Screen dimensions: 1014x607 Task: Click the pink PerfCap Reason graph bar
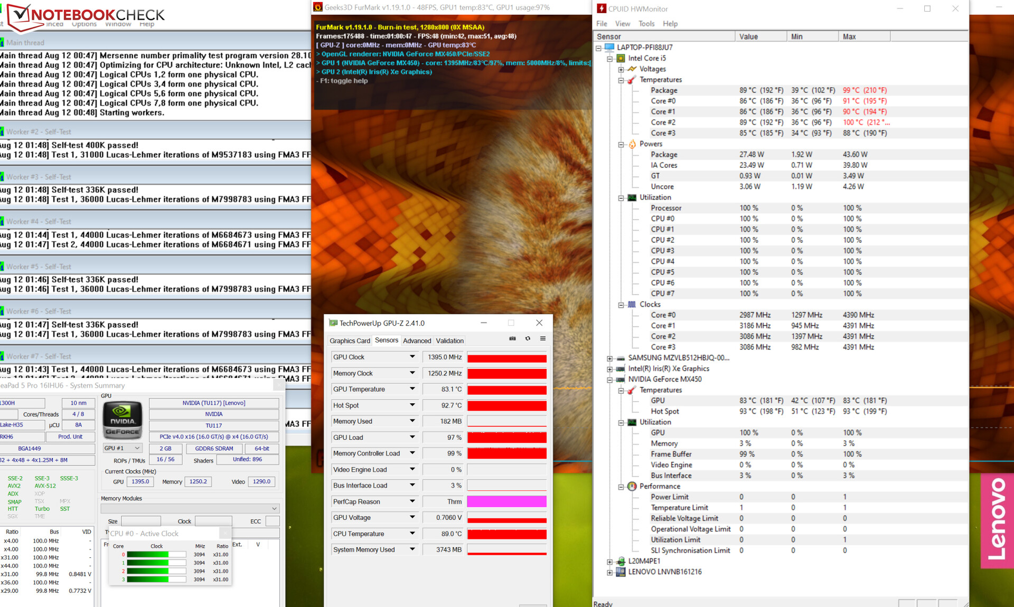click(x=506, y=501)
